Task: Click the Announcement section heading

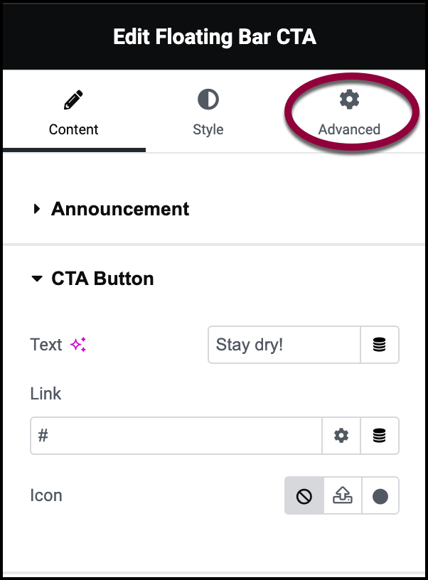Action: point(120,209)
